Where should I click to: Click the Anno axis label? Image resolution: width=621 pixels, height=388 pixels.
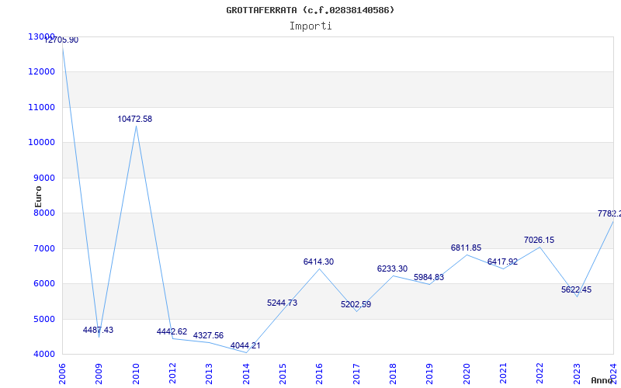601,380
